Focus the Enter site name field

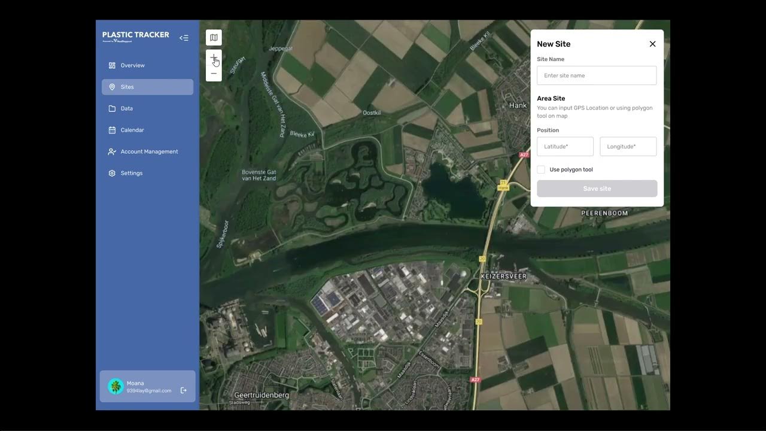coord(597,75)
